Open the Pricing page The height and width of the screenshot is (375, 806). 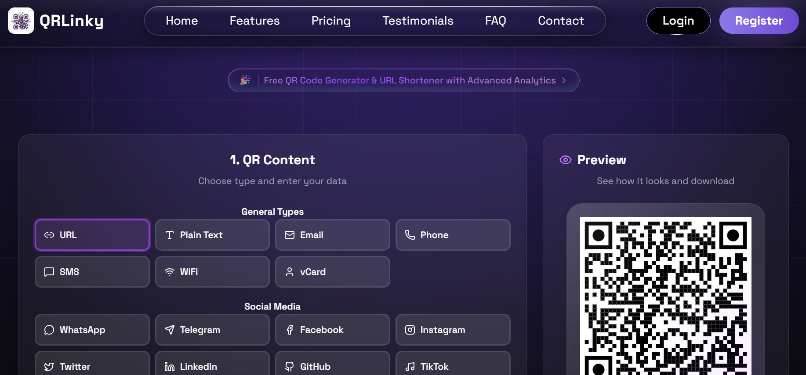point(331,21)
